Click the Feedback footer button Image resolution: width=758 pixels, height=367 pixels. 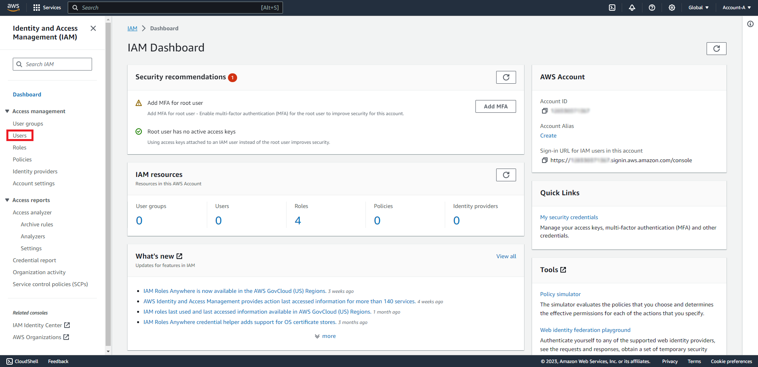[x=58, y=361]
